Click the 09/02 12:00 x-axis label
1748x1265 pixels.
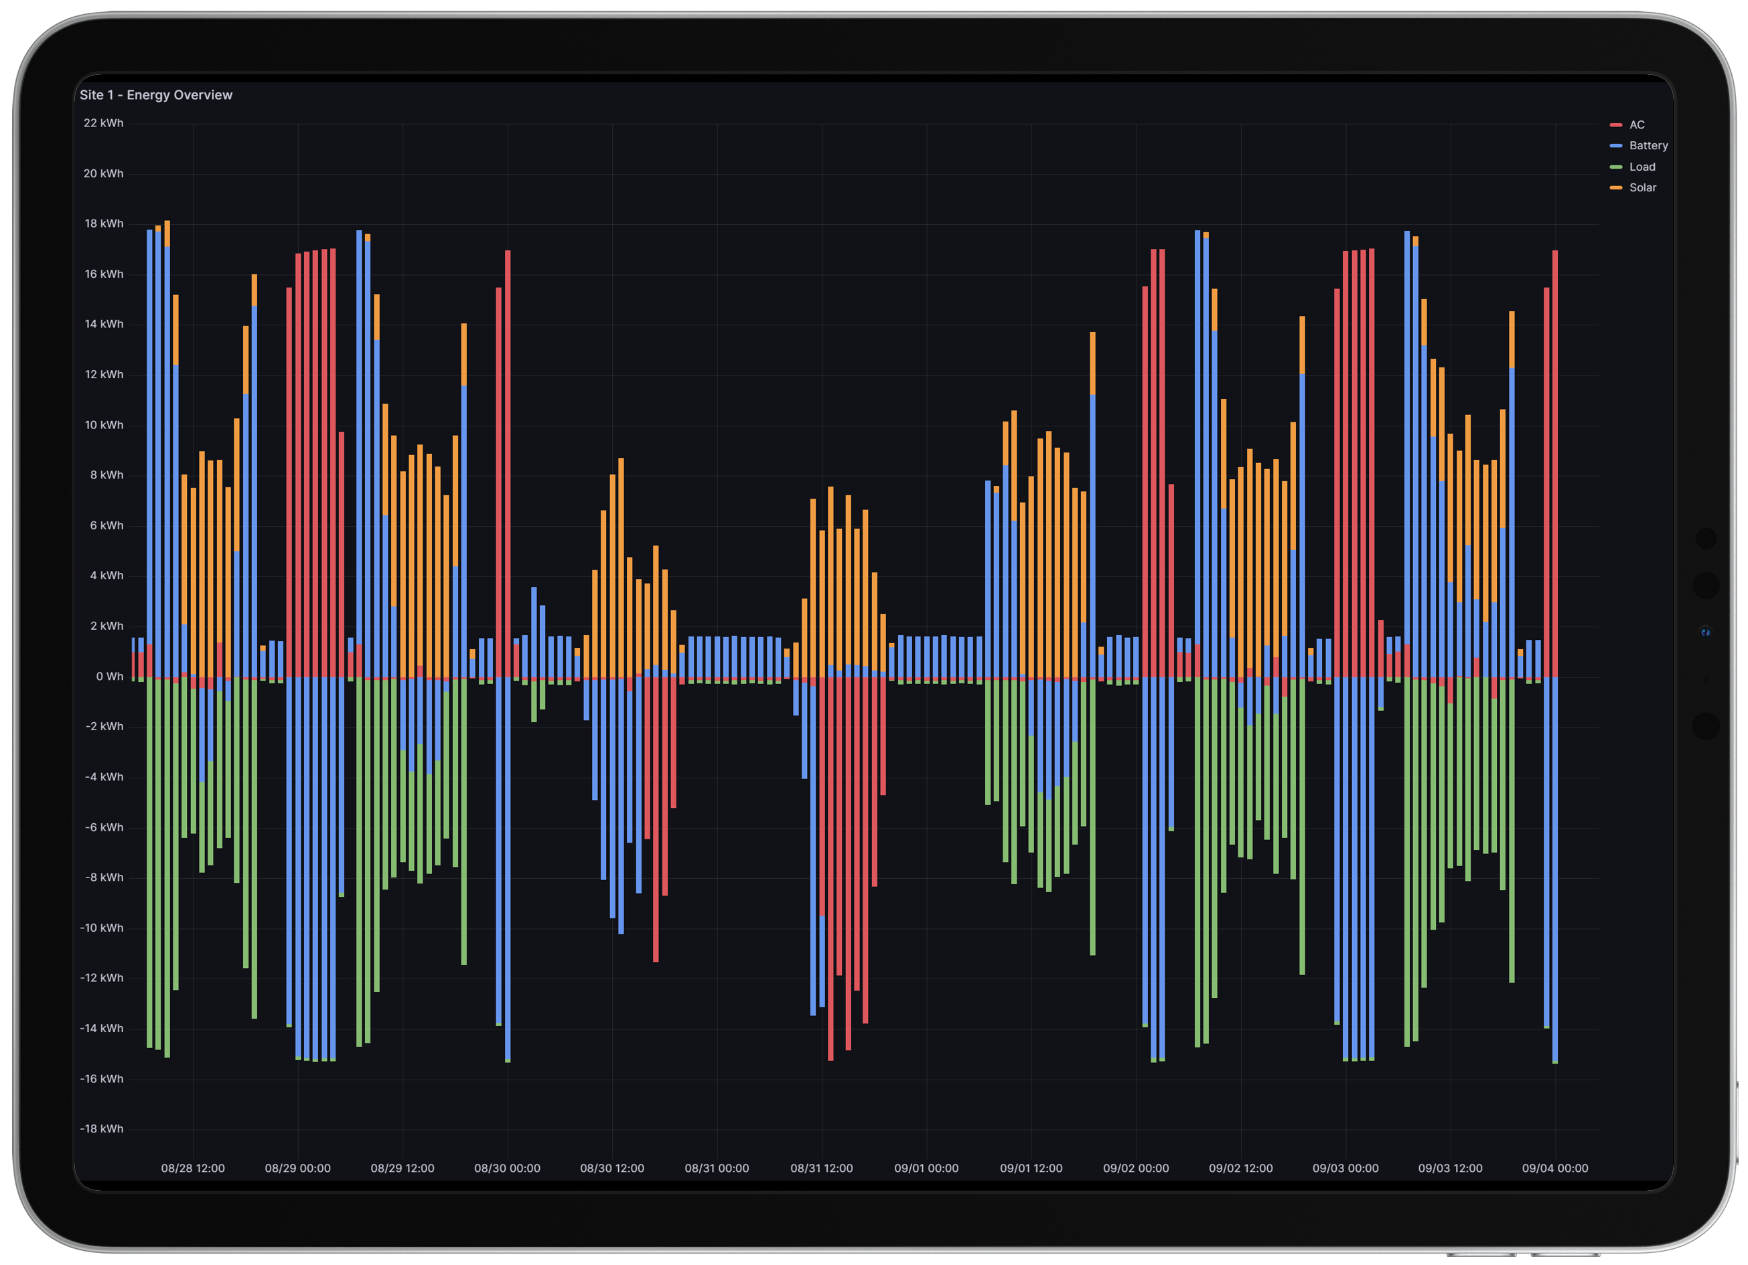(x=1240, y=1168)
